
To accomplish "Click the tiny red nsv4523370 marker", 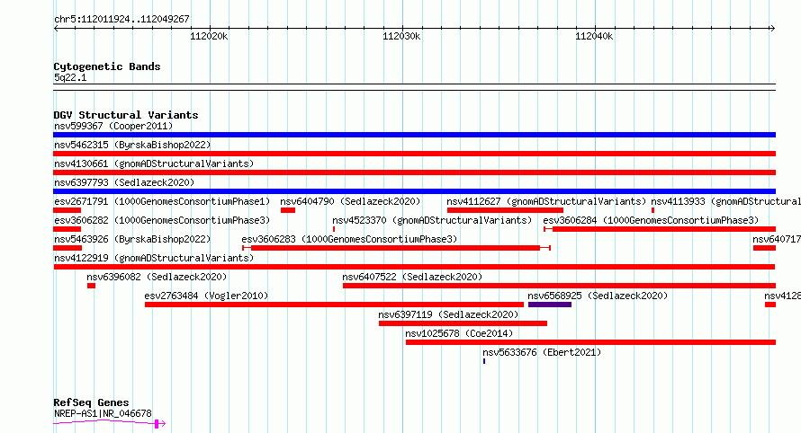I will tap(334, 229).
